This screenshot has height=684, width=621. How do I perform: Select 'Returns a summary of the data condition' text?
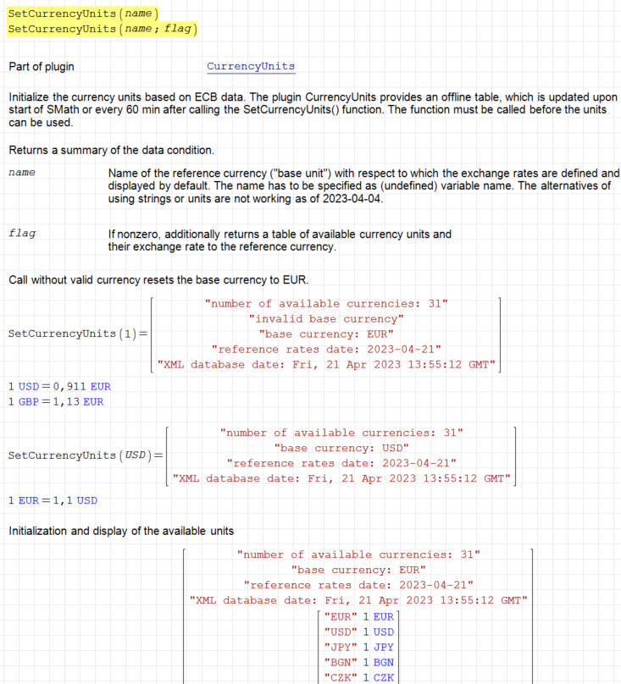(111, 150)
